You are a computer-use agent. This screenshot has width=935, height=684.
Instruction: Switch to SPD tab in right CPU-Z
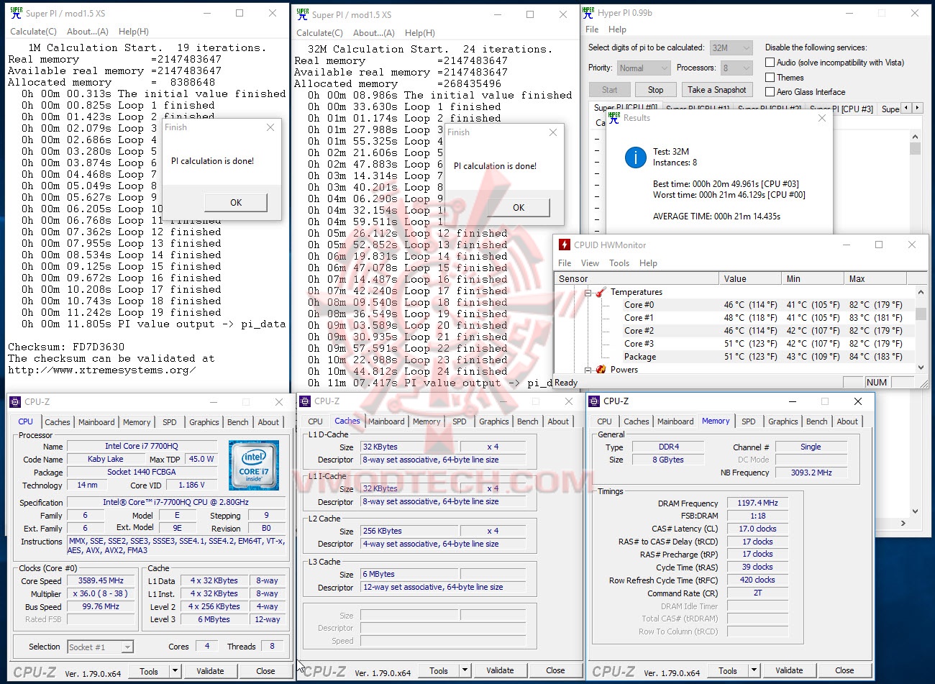click(749, 421)
